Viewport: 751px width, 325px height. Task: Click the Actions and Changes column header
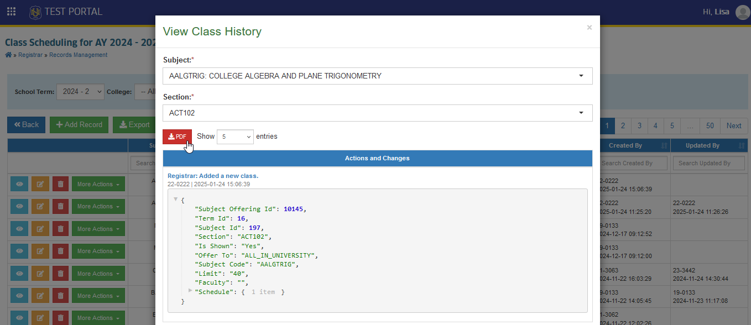pyautogui.click(x=378, y=158)
